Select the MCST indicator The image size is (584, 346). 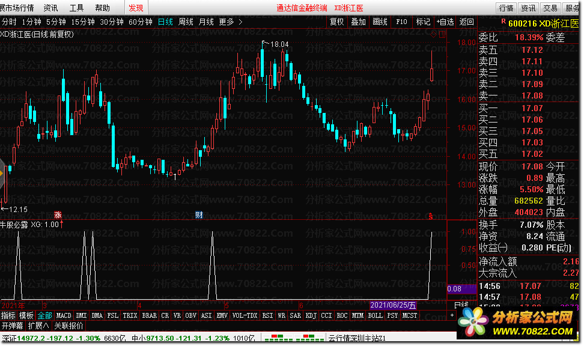tap(410, 315)
